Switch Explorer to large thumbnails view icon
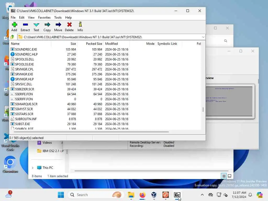 230,176
